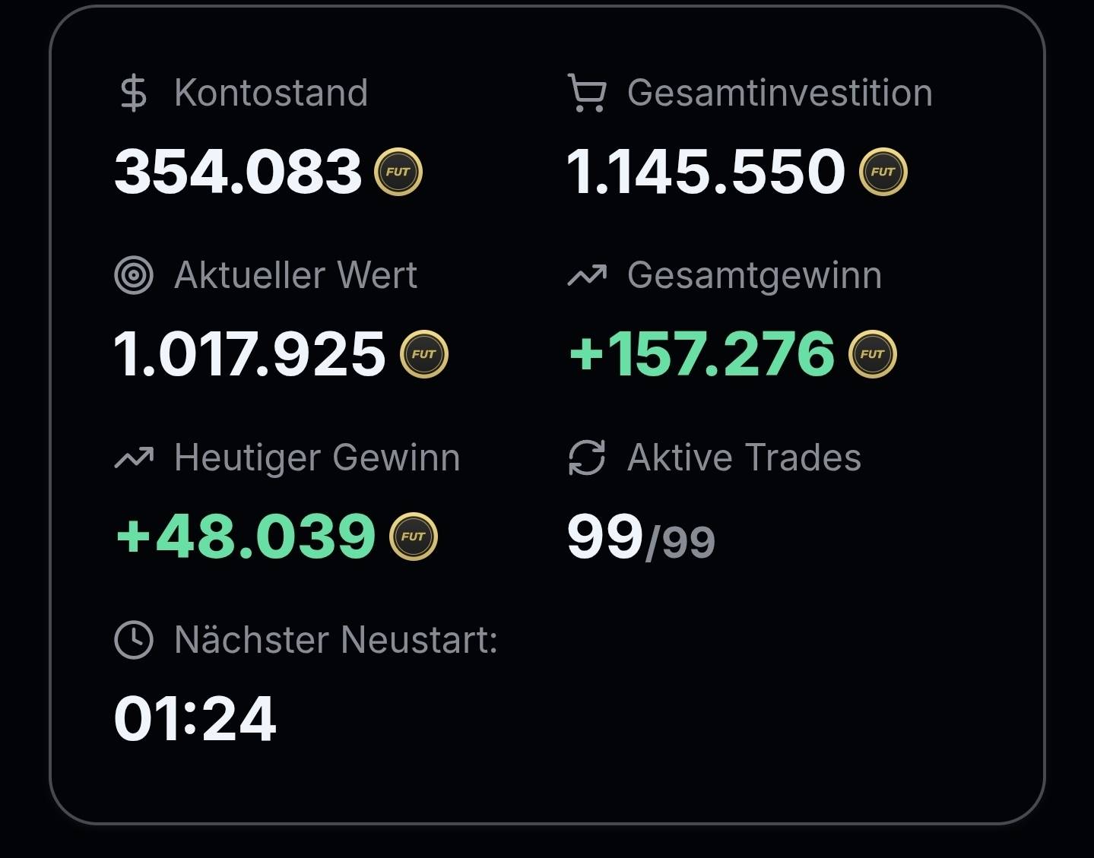Click the FUT coin next to 1.145.550
The image size is (1094, 858).
pos(883,172)
